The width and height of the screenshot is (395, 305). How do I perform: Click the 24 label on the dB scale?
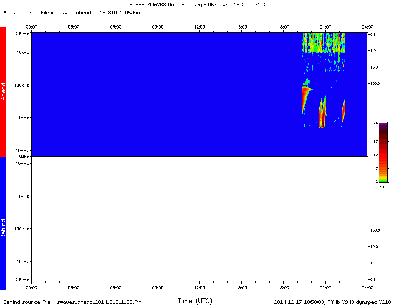click(375, 123)
